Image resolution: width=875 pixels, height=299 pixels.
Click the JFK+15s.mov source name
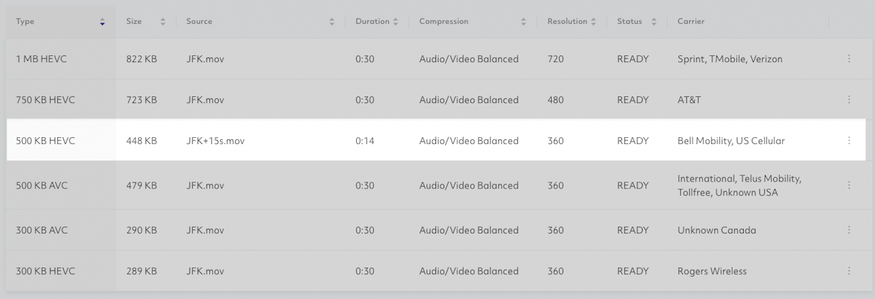click(x=215, y=141)
